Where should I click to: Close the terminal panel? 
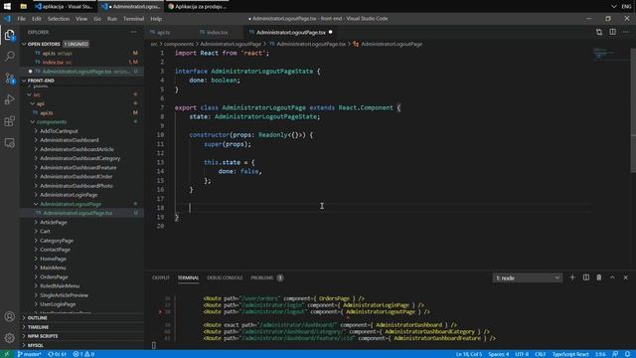click(625, 277)
